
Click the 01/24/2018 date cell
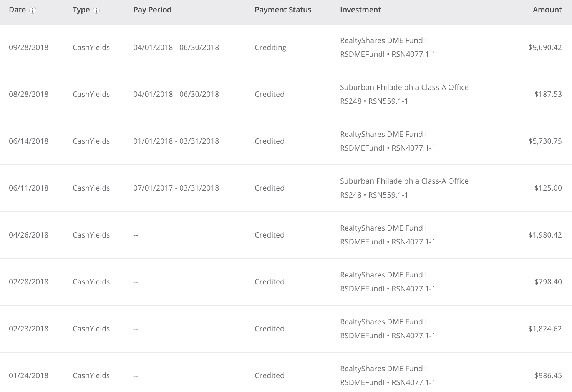[x=29, y=376]
